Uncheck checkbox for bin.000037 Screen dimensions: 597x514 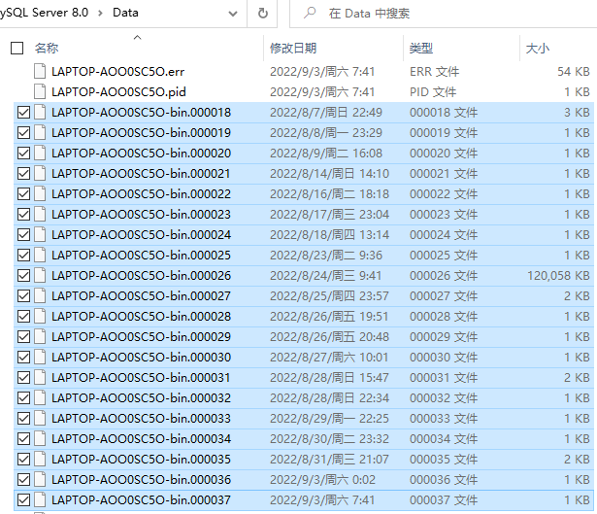pos(23,499)
